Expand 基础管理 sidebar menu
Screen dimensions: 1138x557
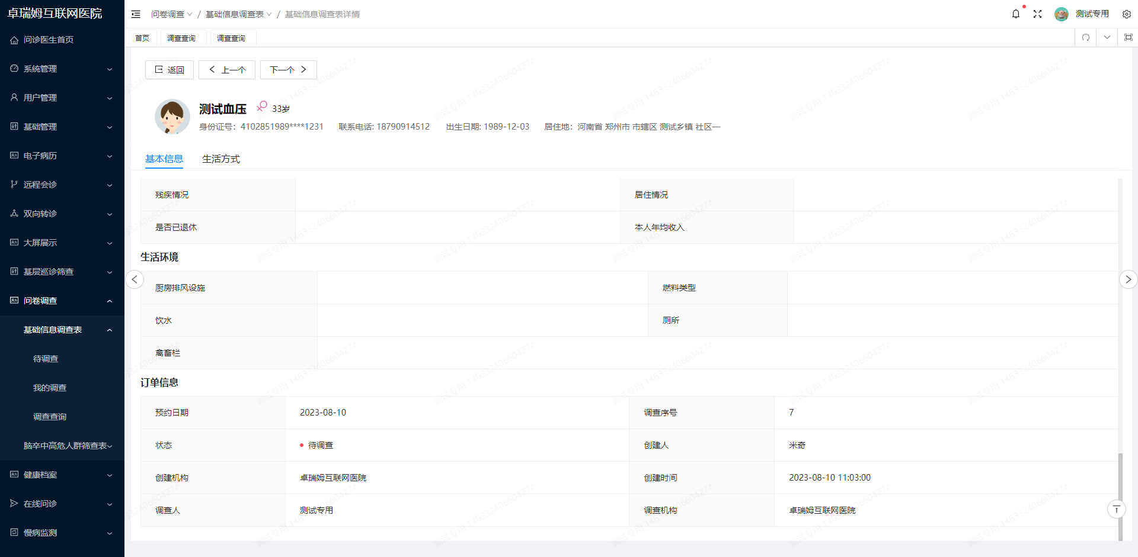(x=62, y=127)
